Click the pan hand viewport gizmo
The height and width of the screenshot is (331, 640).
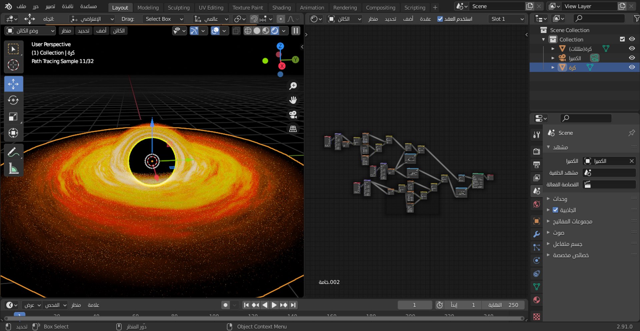click(x=293, y=100)
